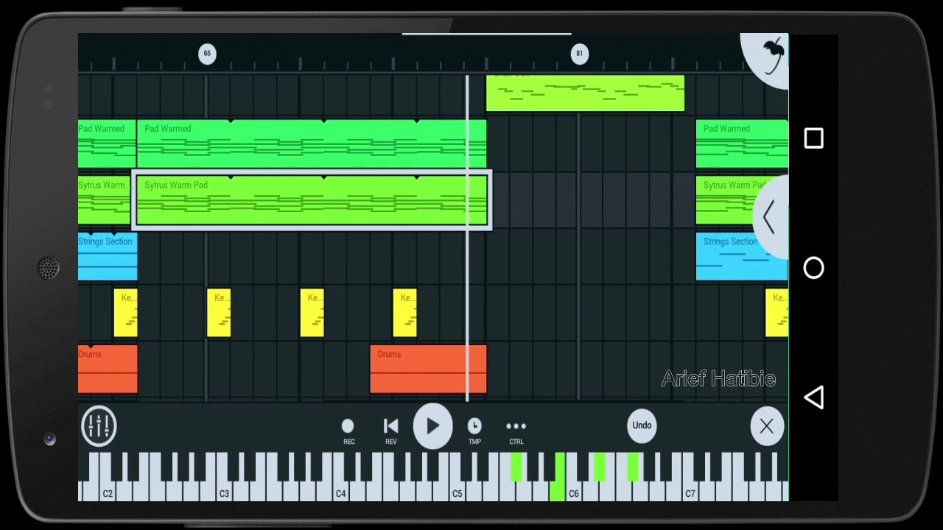Play the C2 piano key

pyautogui.click(x=106, y=492)
